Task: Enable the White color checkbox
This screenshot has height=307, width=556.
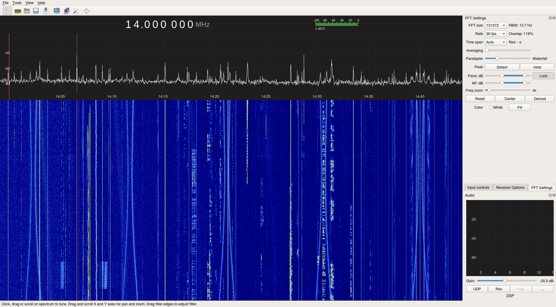Action: [x=491, y=108]
